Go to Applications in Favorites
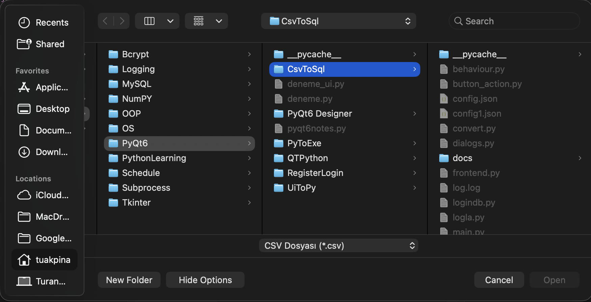Viewport: 591px width, 302px height. (x=45, y=87)
